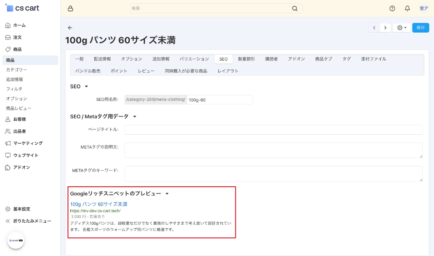This screenshot has height=256, width=434.
Task: Switch to the 一般 tab
Action: coord(79,59)
